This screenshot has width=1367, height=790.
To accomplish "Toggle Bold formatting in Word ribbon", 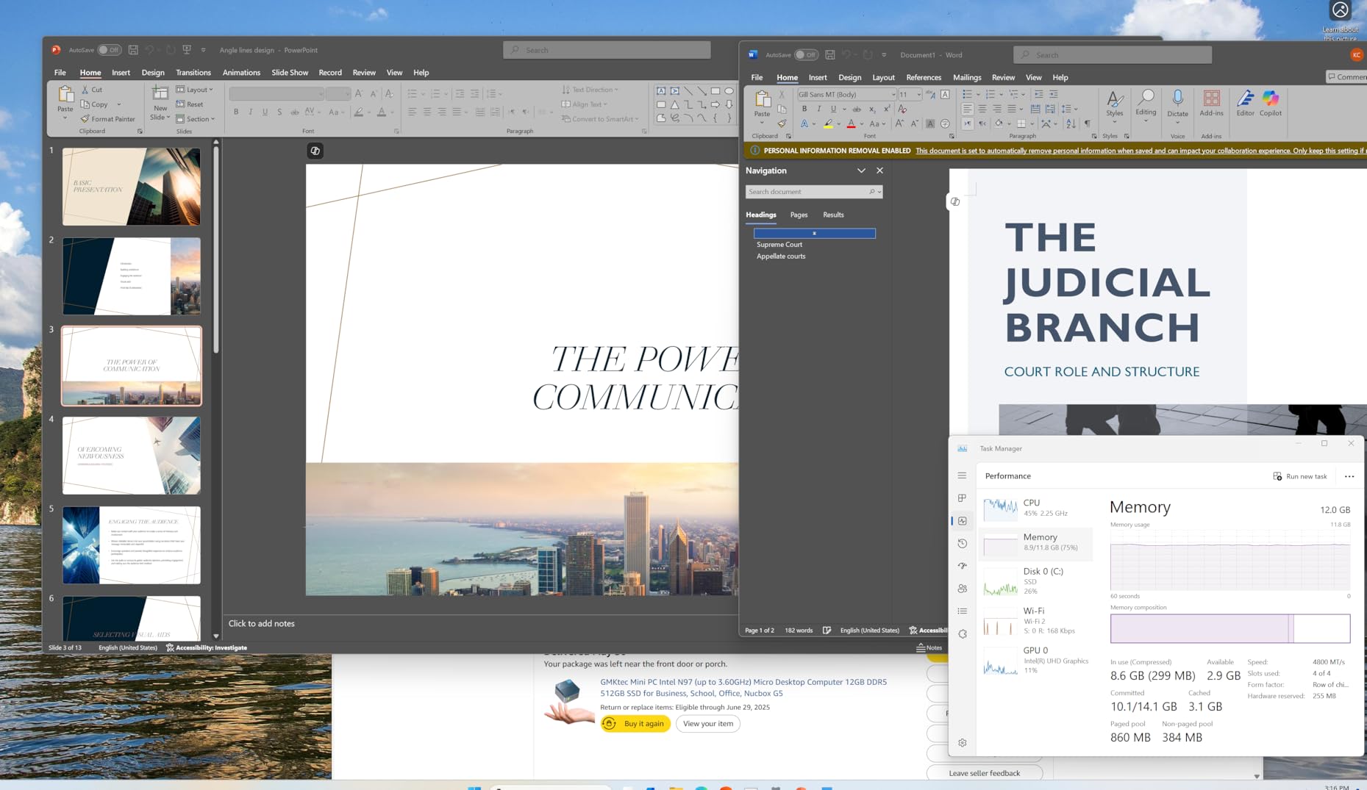I will coord(804,109).
